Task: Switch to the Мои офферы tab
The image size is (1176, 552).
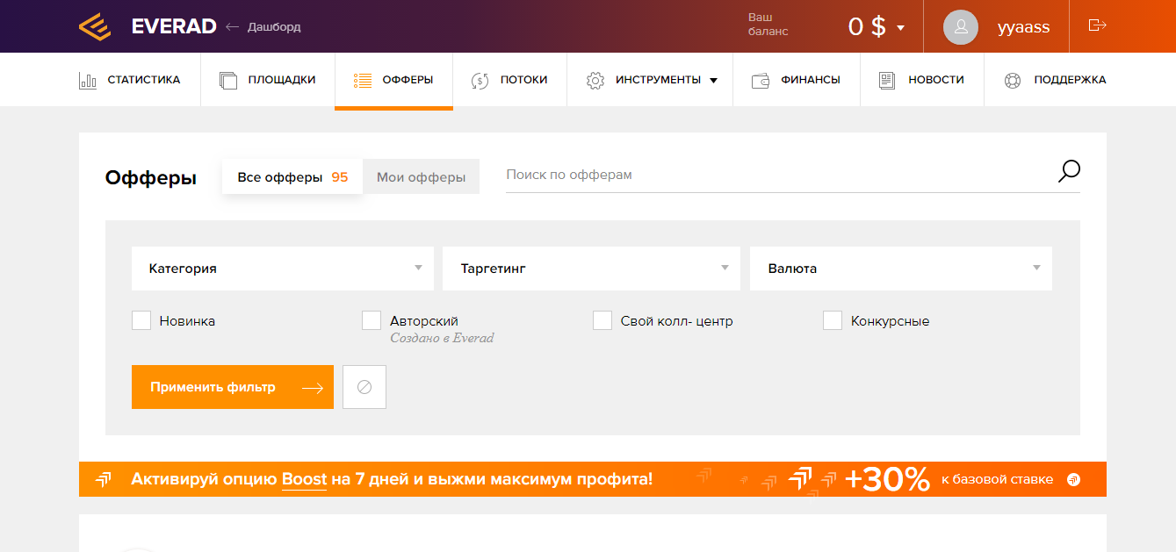Action: (x=421, y=176)
